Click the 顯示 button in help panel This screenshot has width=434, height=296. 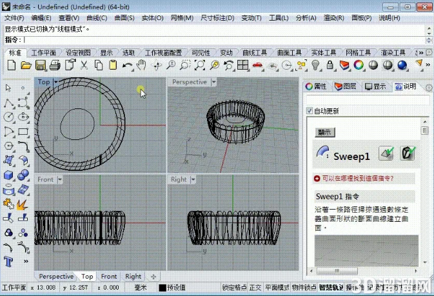(x=324, y=132)
